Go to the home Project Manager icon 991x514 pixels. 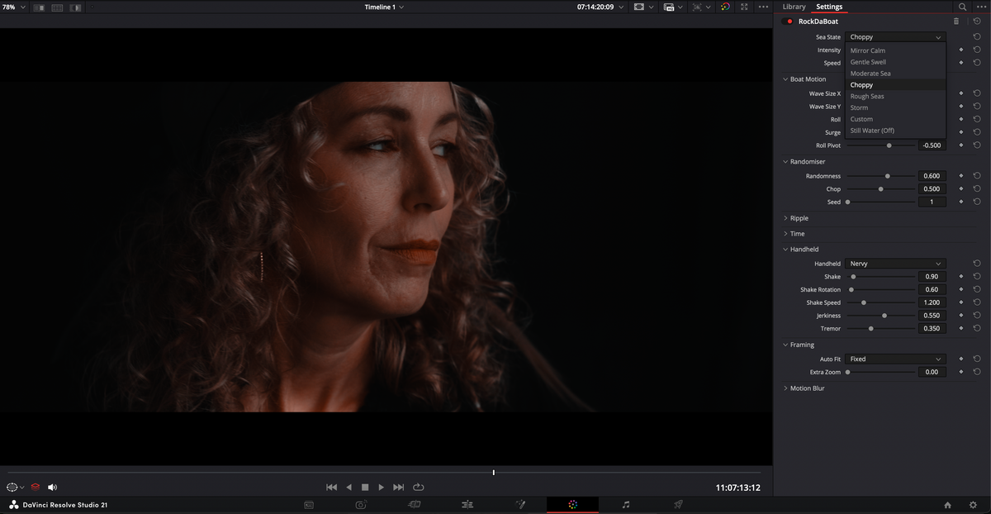pyautogui.click(x=948, y=505)
